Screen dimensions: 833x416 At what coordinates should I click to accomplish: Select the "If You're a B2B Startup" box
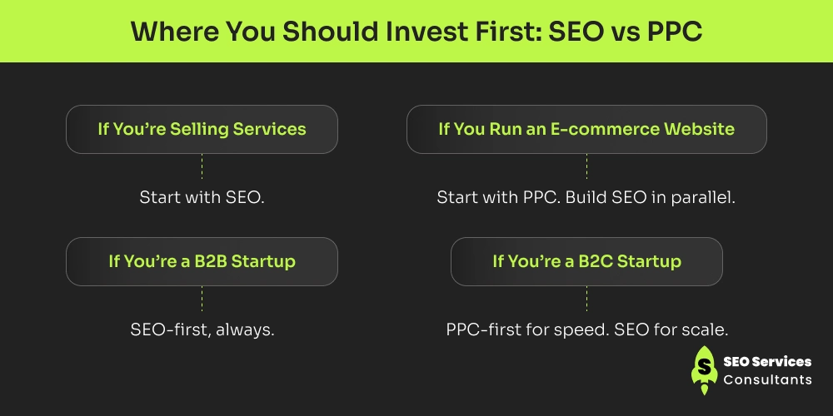pos(202,261)
